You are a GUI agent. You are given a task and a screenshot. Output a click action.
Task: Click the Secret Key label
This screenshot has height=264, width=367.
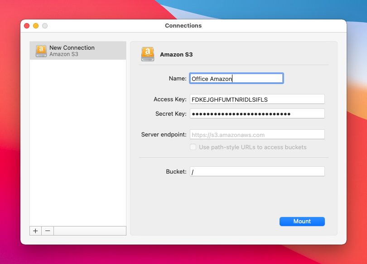[x=171, y=114]
